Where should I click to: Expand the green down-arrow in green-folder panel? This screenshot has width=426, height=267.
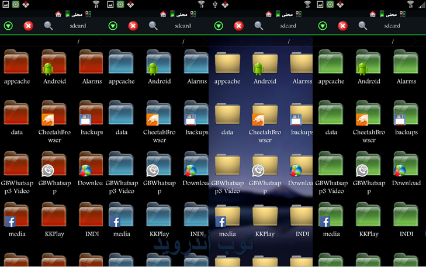tap(323, 26)
